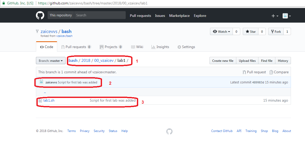Switch to the Insights tab
Image resolution: width=305 pixels, height=152 pixels.
(160, 47)
